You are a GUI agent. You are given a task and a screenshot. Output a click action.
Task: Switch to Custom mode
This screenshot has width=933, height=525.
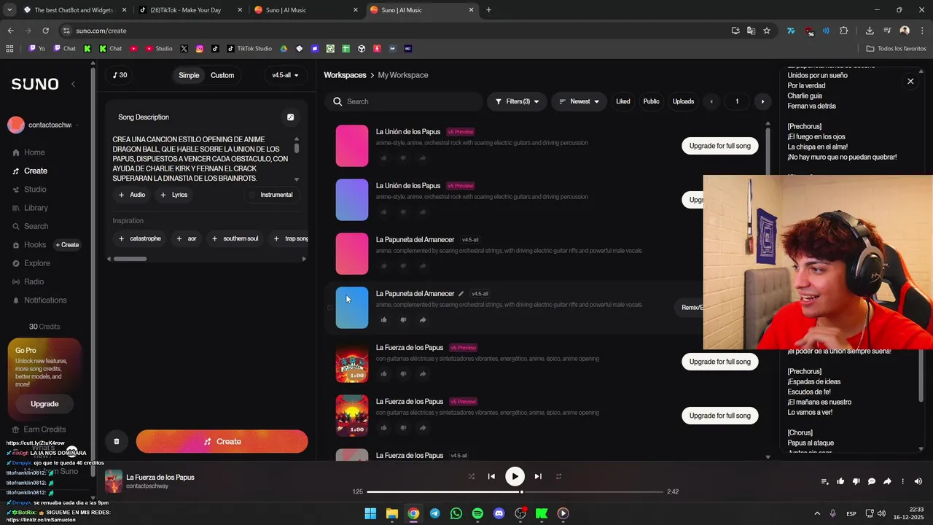click(222, 75)
